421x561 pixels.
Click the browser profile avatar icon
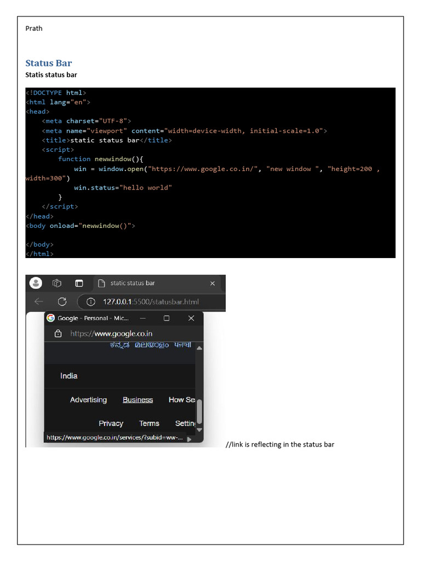[x=36, y=283]
